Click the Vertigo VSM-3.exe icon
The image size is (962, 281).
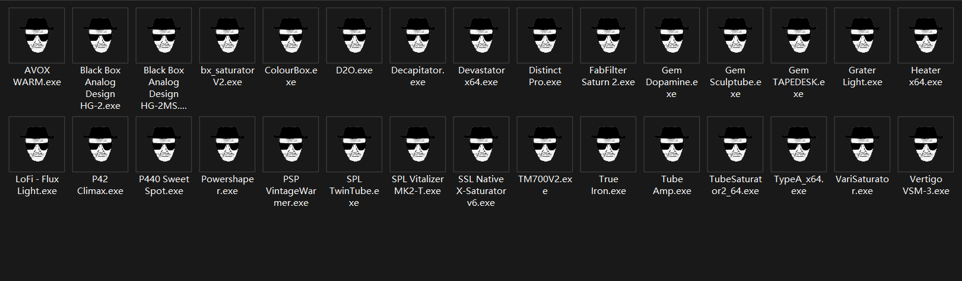tap(926, 144)
